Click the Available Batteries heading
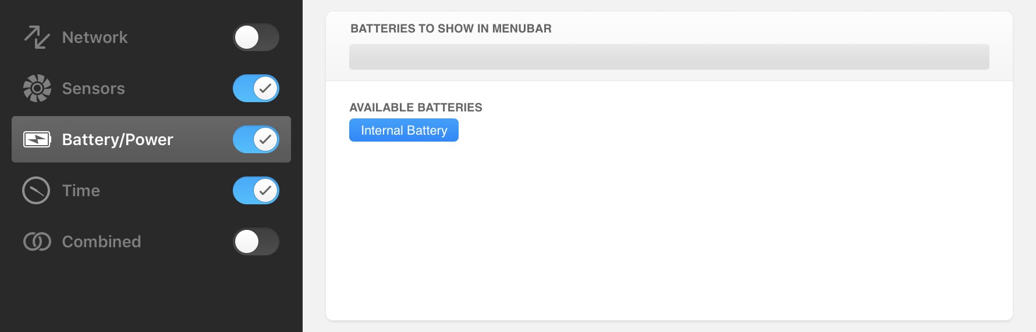Screen dimensions: 1036x332 [416, 107]
